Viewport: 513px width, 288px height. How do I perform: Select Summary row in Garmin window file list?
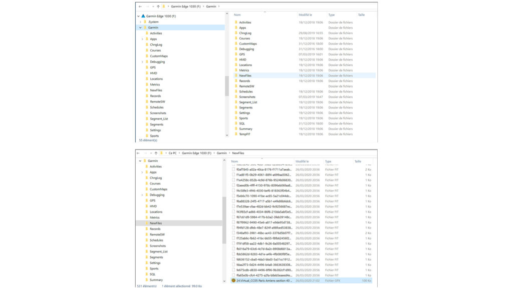tap(304, 128)
